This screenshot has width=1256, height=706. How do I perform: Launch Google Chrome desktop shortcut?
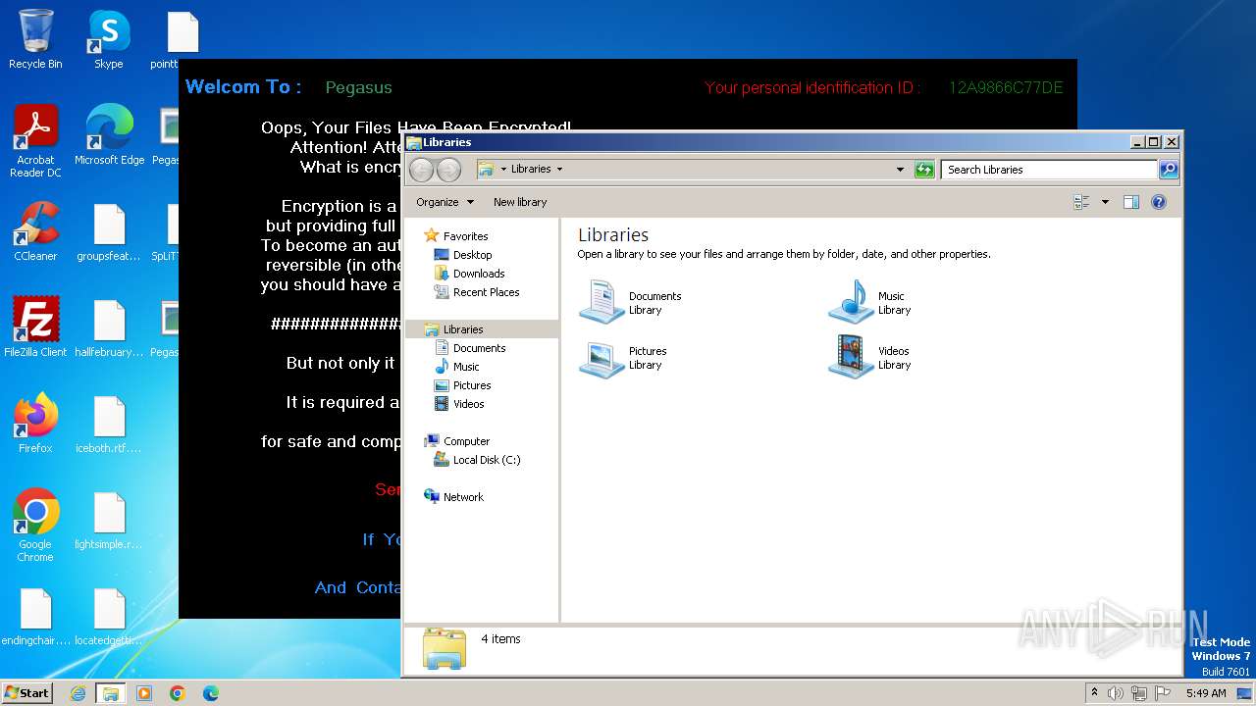pos(35,526)
